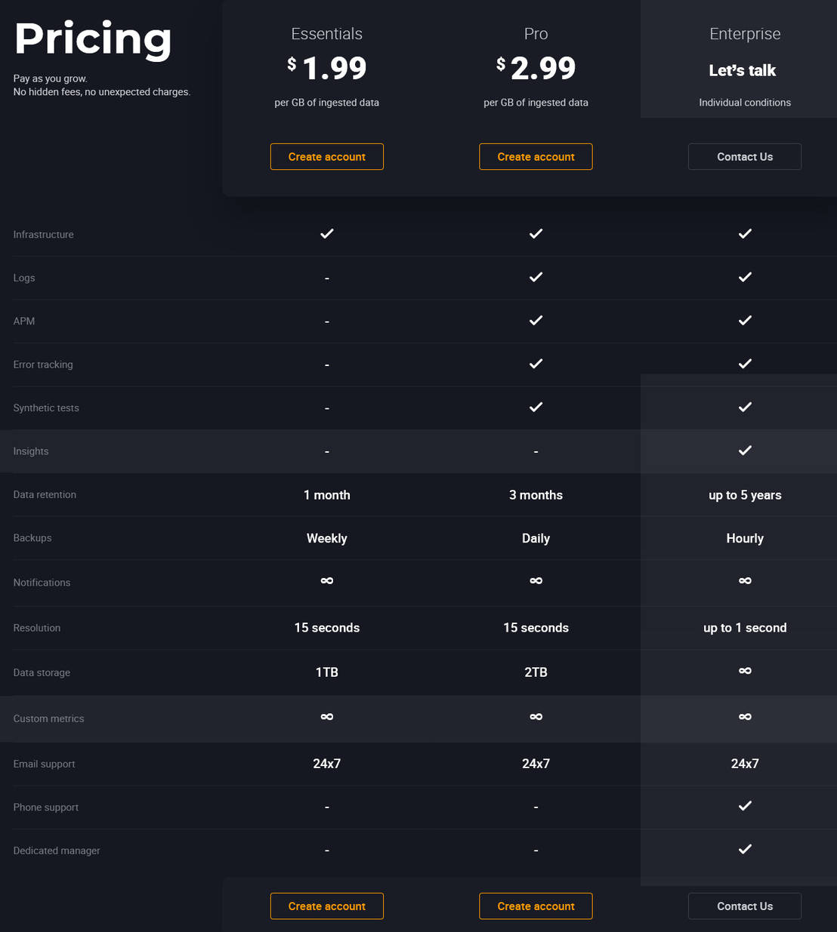Click the Weekly backups value
837x932 pixels.
click(327, 538)
